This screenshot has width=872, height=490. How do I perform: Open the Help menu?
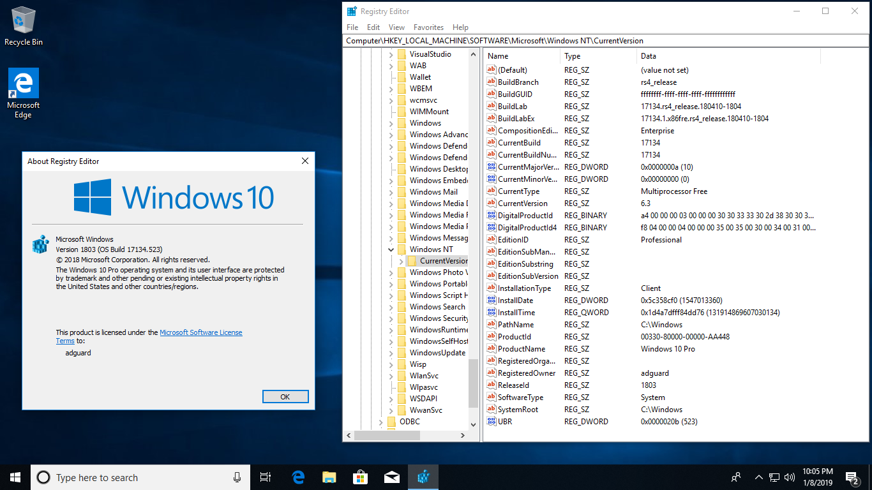pyautogui.click(x=460, y=27)
